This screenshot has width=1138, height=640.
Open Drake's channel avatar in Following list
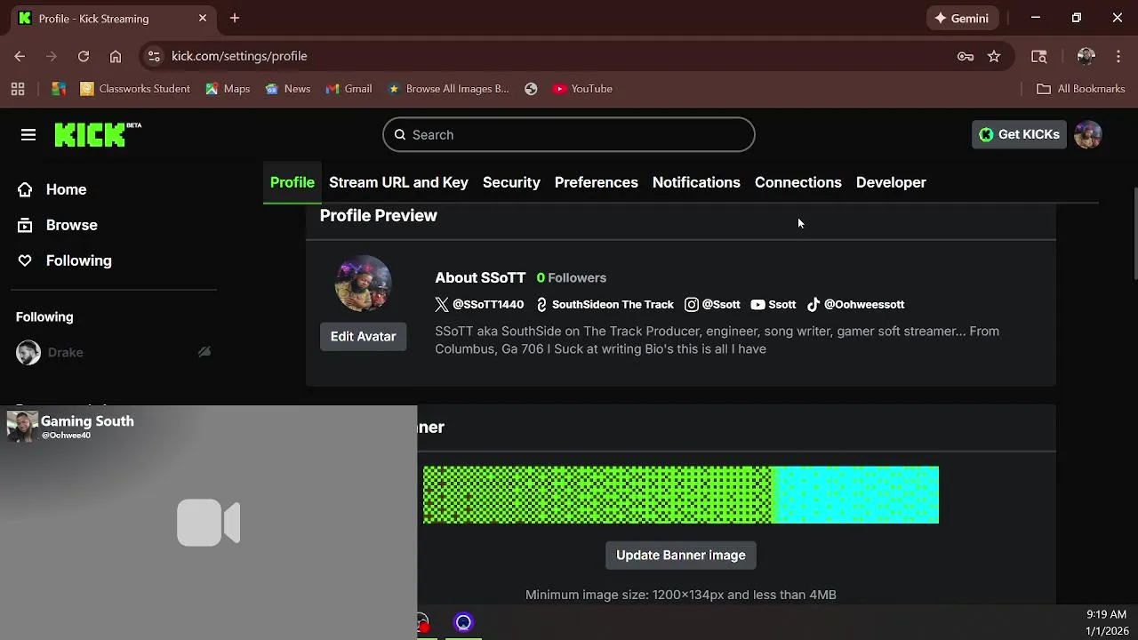pyautogui.click(x=28, y=352)
